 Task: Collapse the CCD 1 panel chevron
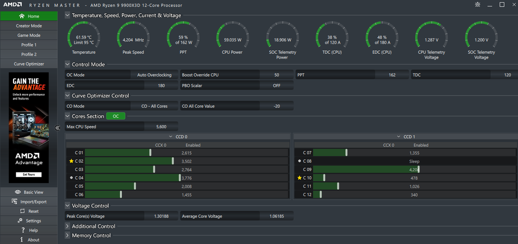pyautogui.click(x=399, y=137)
